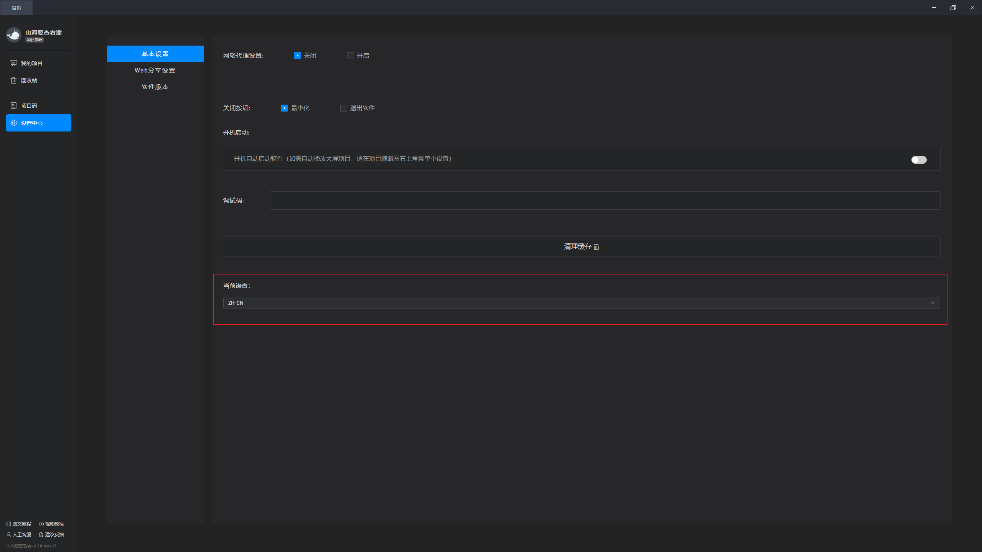Set network proxy to 开启
This screenshot has width=982, height=552.
coord(351,56)
